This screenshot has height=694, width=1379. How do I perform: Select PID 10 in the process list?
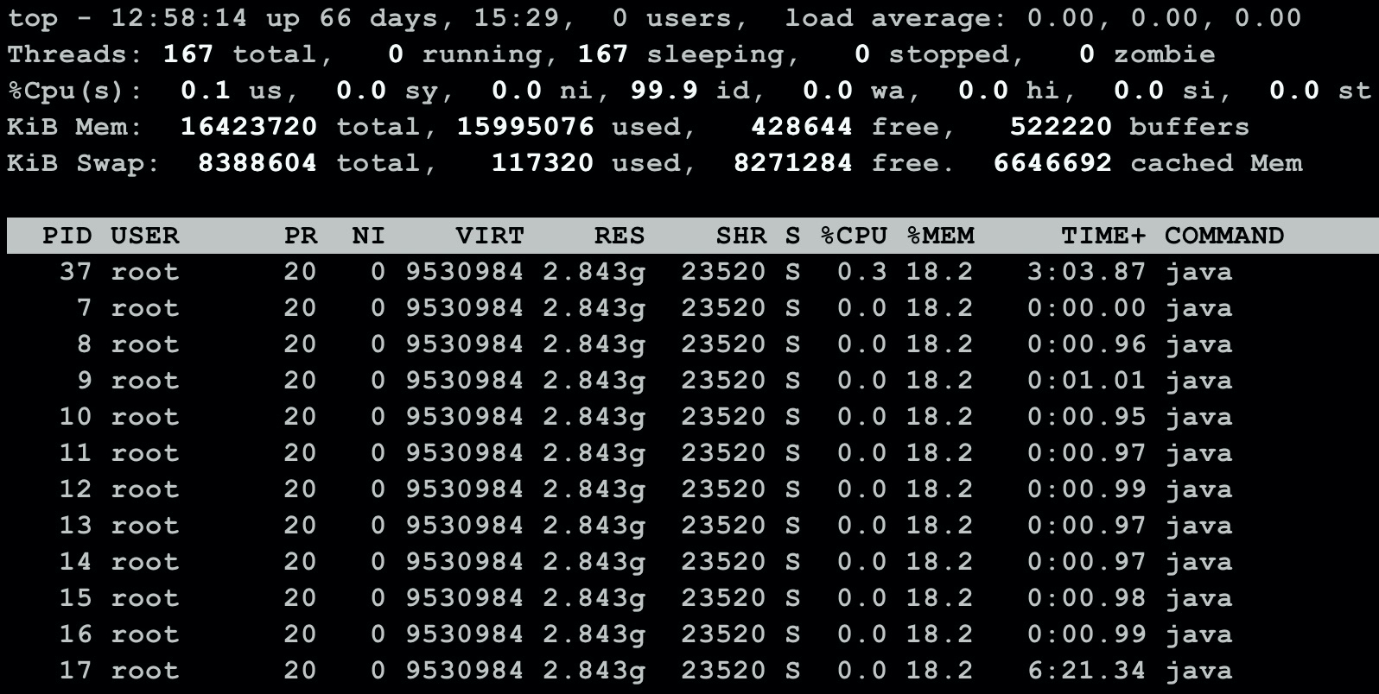coord(75,417)
